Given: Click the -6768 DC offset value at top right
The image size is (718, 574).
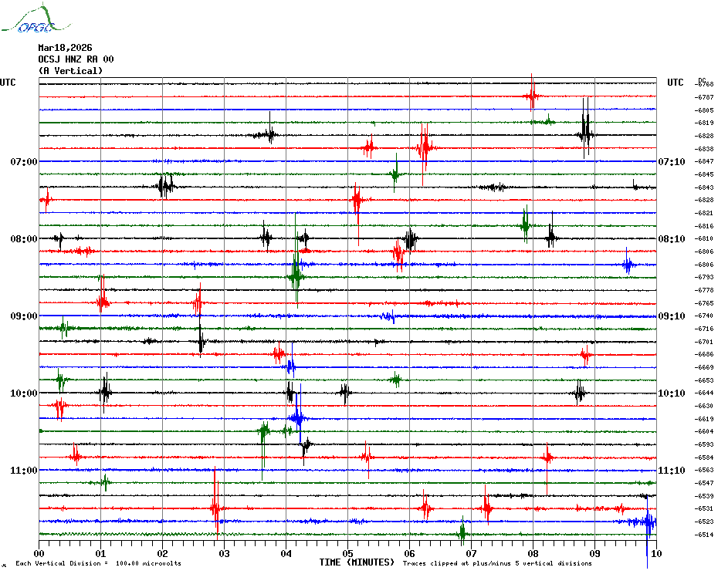Looking at the screenshot, I should pyautogui.click(x=705, y=84).
